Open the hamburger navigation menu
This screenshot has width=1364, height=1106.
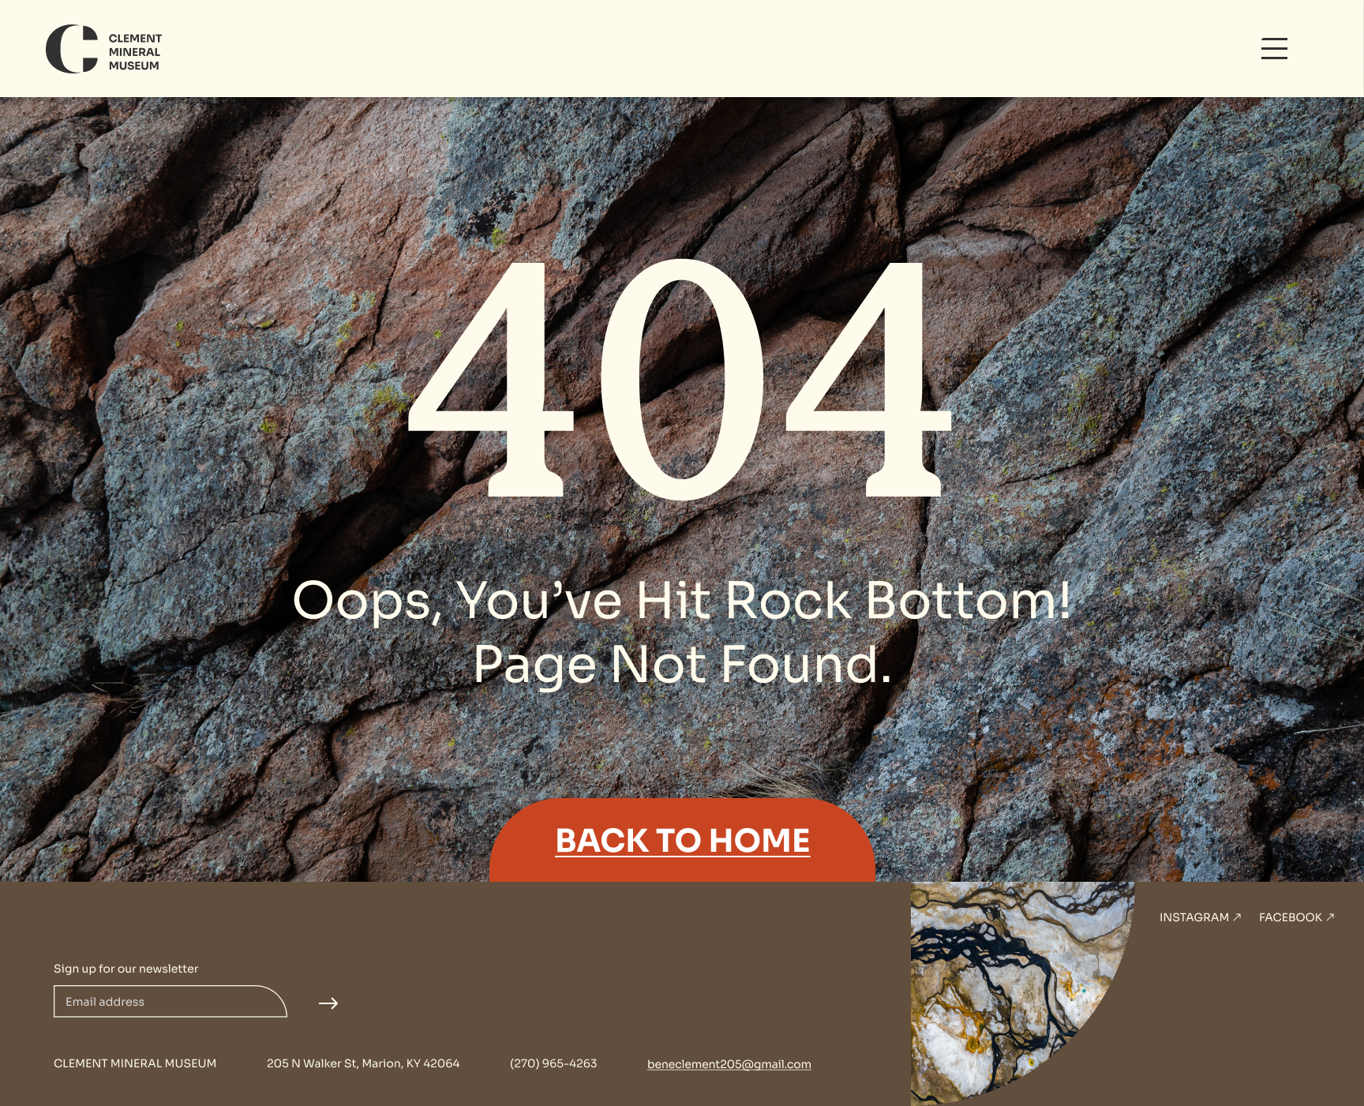1274,48
